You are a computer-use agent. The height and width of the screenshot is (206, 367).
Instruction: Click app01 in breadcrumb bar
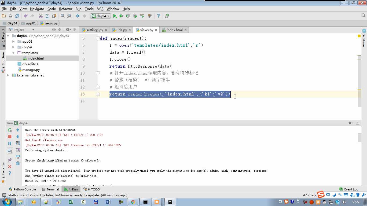coord(28,23)
